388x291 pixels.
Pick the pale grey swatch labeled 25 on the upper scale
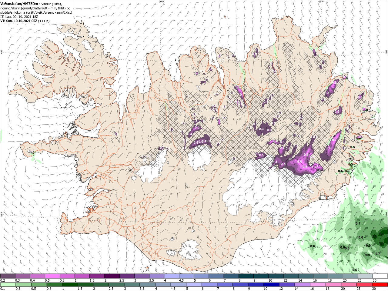pyautogui.click(x=365, y=276)
